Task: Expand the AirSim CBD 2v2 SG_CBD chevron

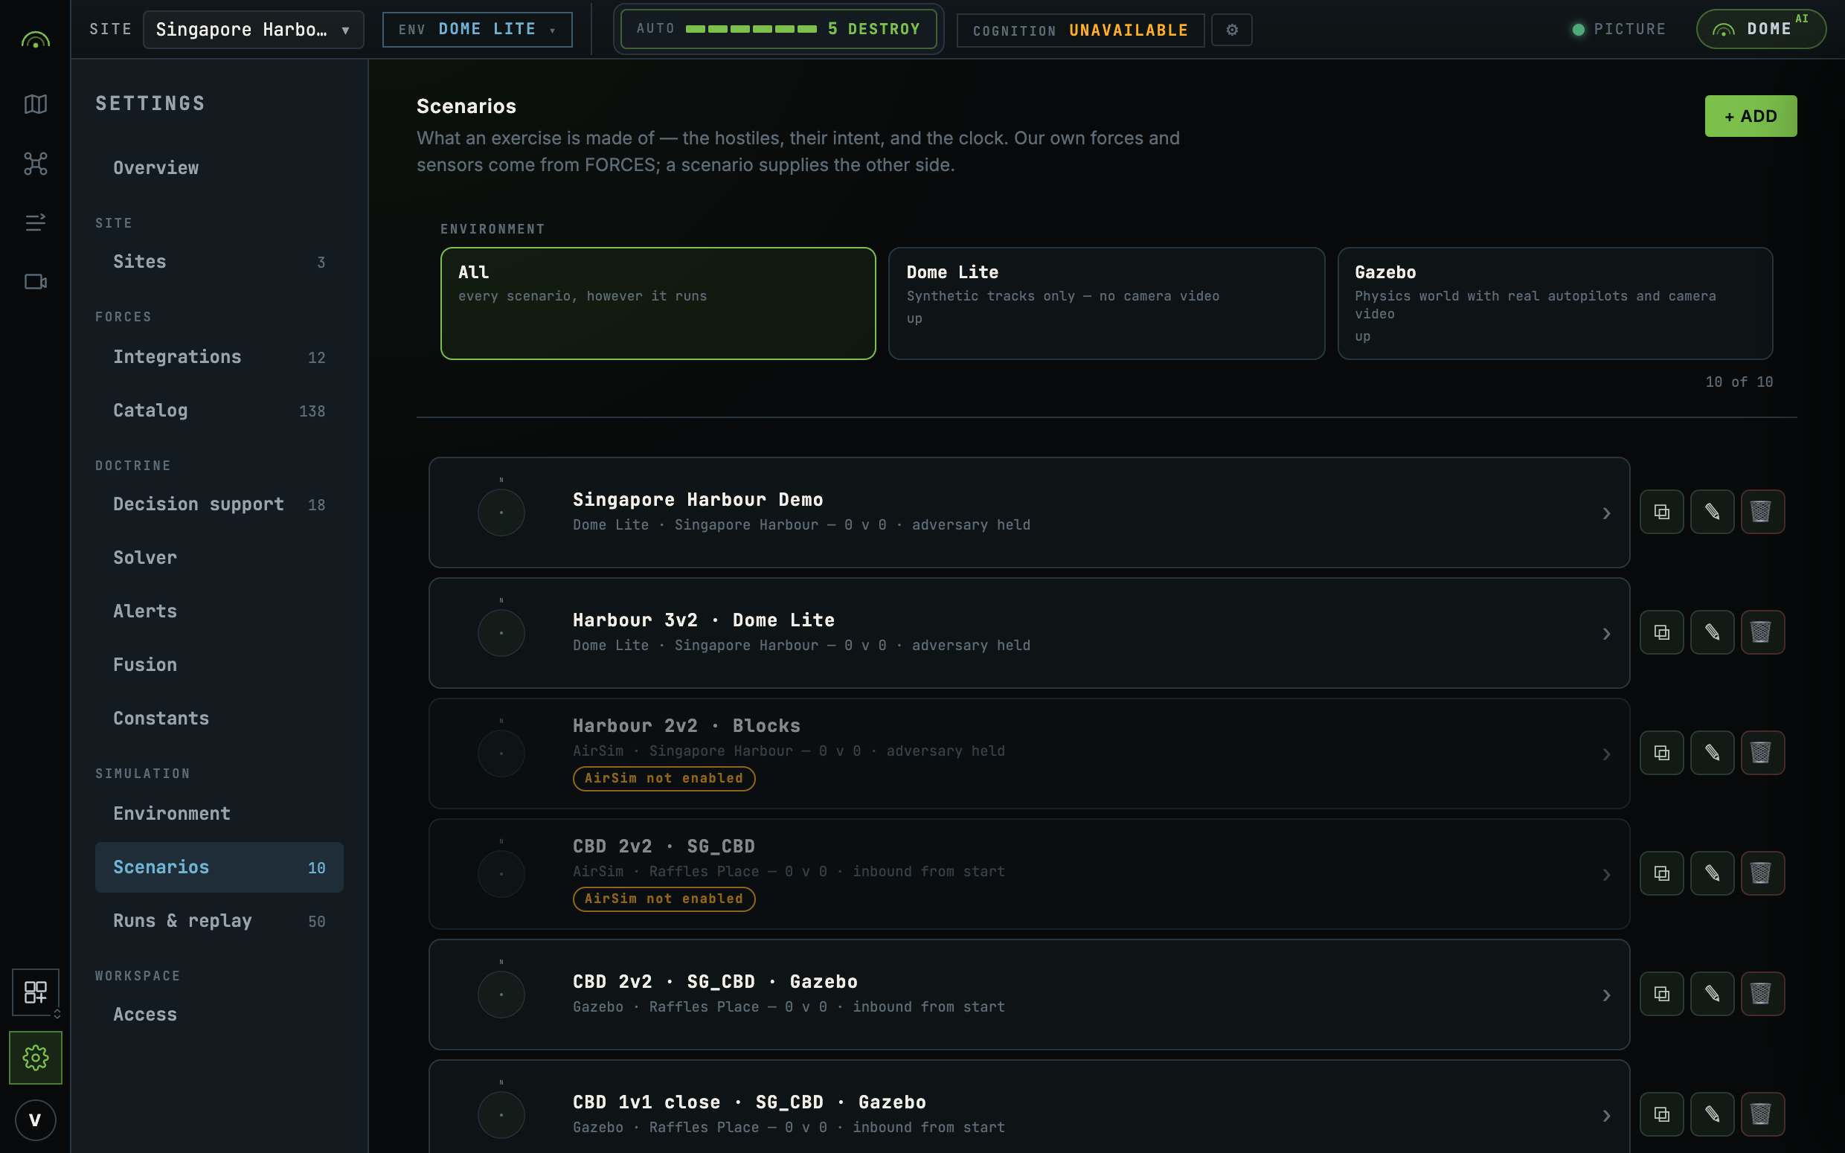Action: pyautogui.click(x=1606, y=875)
